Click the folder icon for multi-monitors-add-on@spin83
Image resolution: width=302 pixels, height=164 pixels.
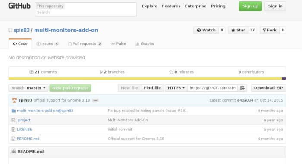point(13,111)
